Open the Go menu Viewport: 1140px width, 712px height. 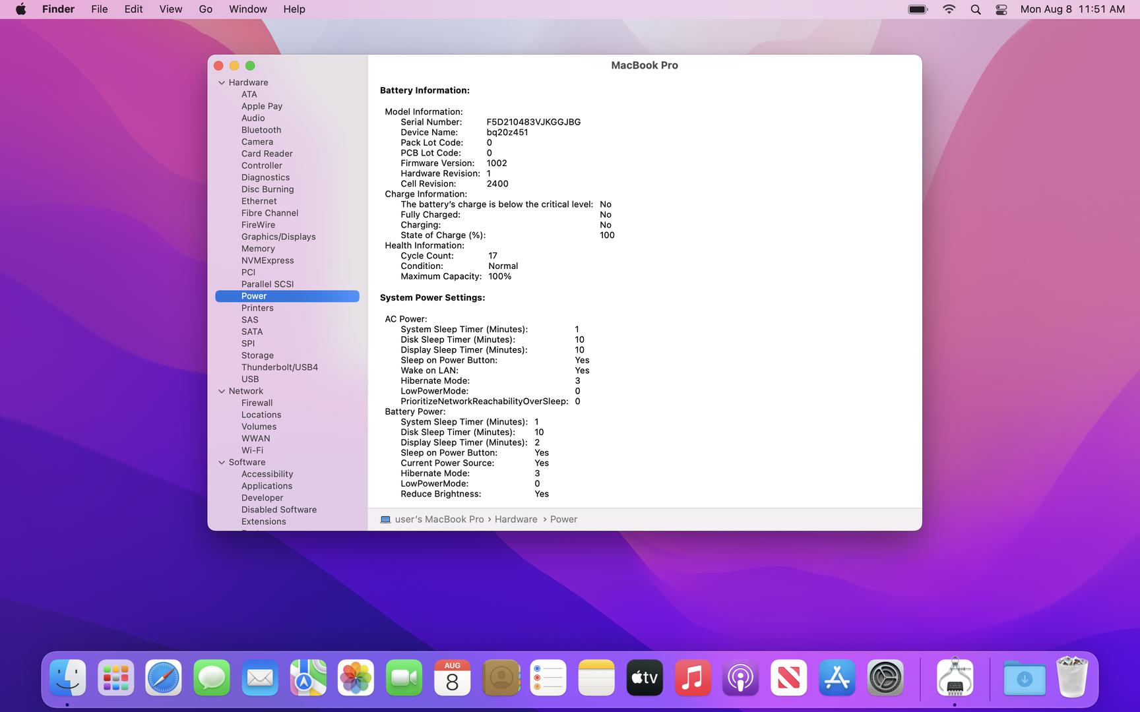(206, 9)
